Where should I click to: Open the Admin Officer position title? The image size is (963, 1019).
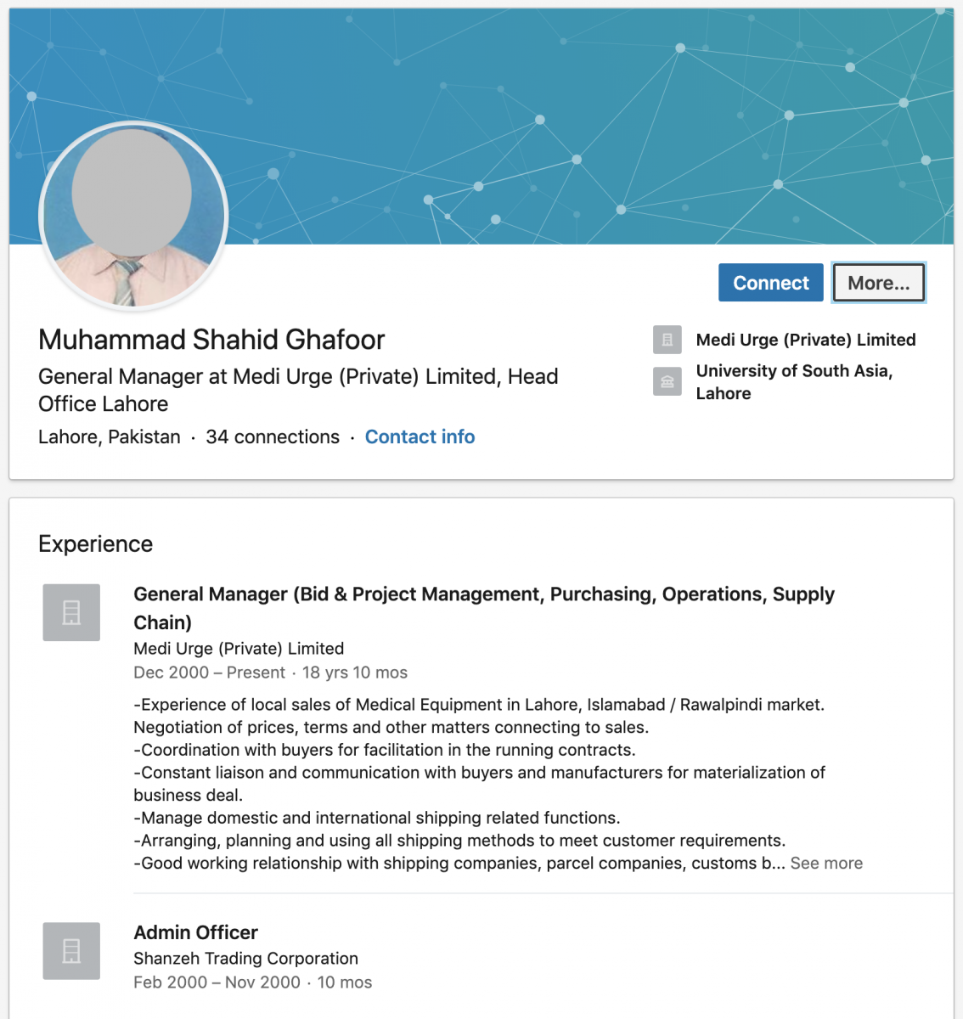(195, 932)
